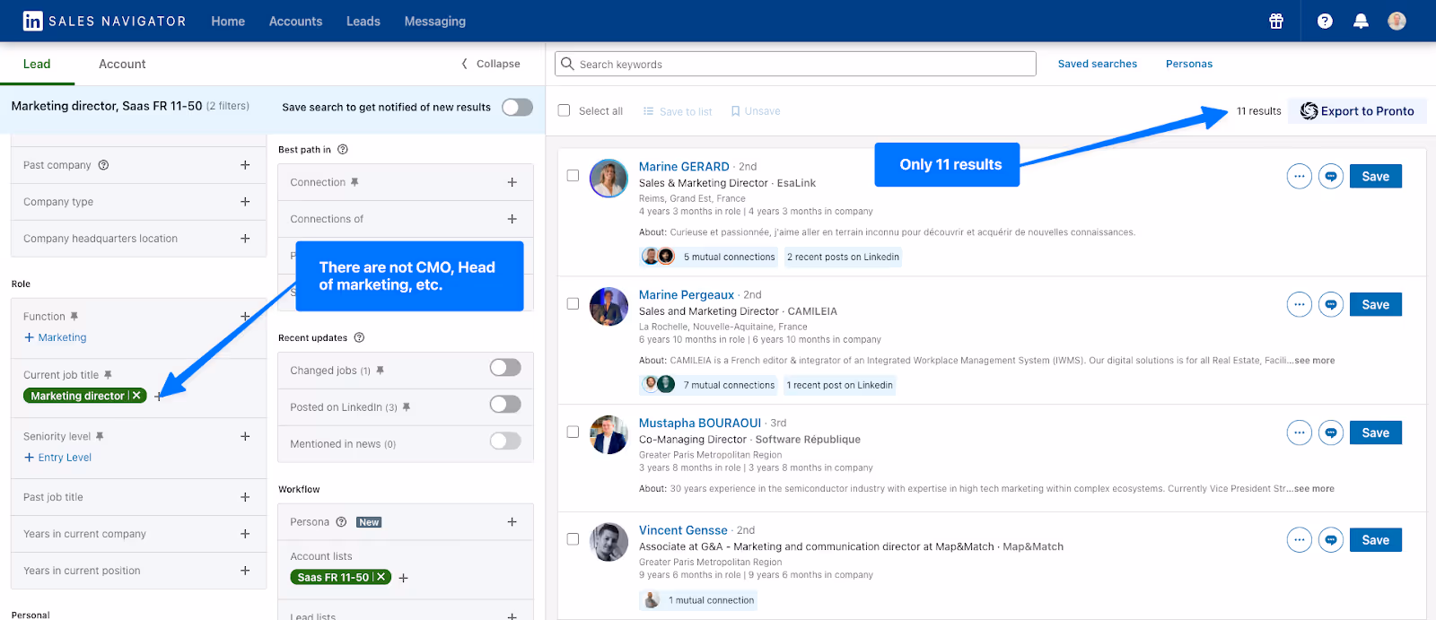Message Vincent Gensse via chat icon
The image size is (1436, 620).
click(1331, 540)
